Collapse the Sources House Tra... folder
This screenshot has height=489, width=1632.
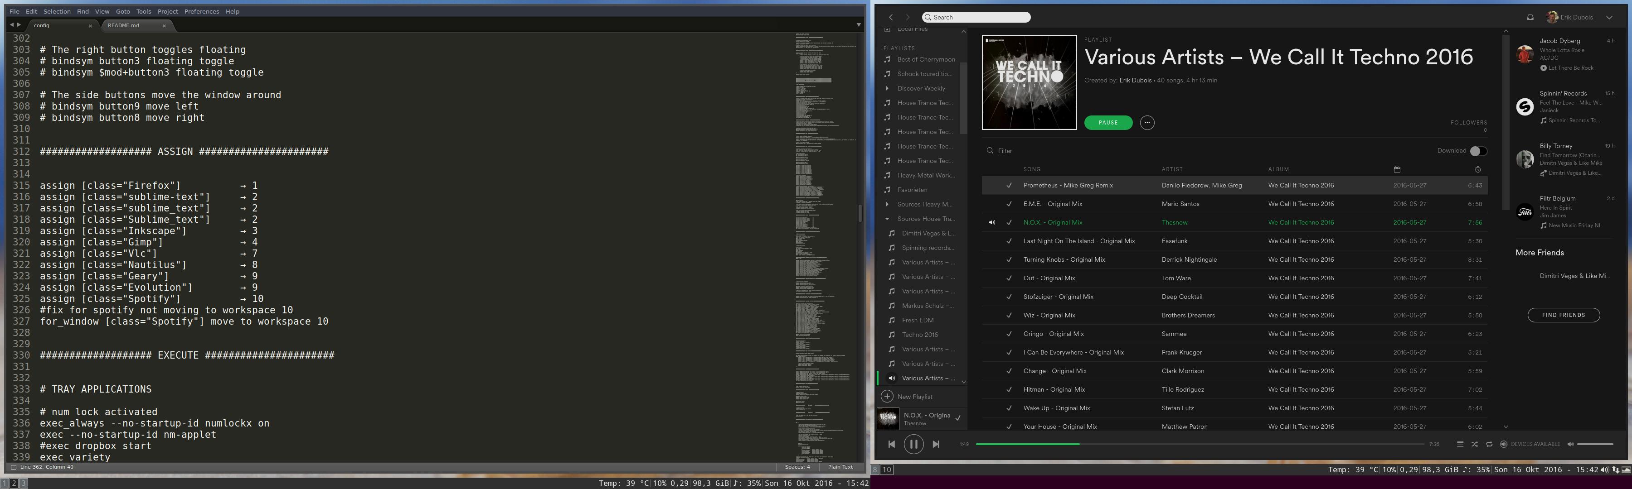[887, 219]
